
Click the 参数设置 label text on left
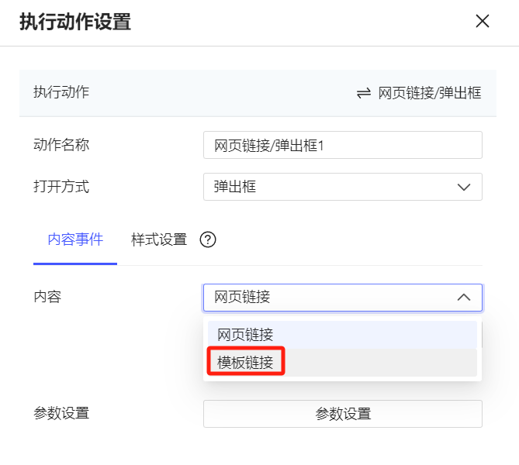point(61,413)
